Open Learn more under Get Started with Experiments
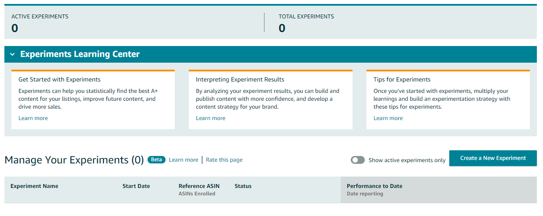 33,118
